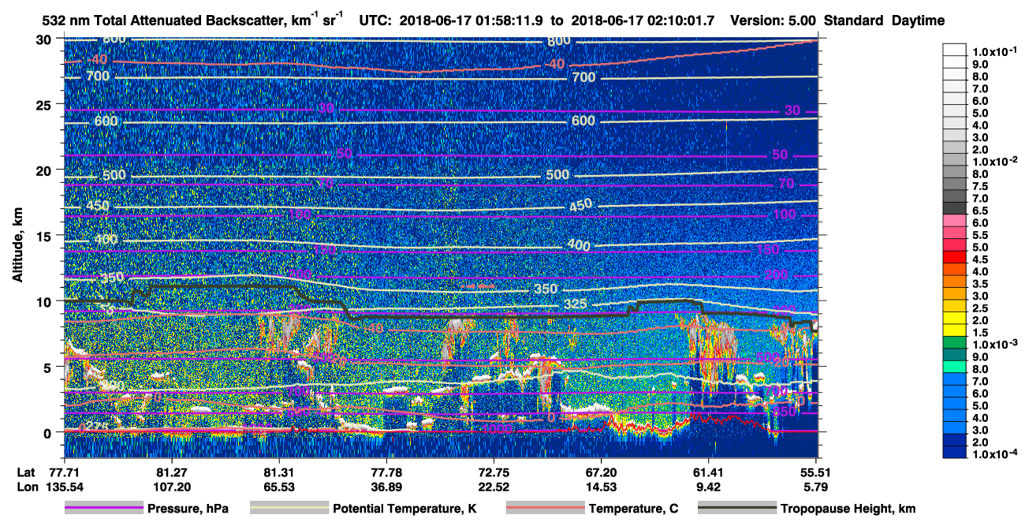Click latitude value '81.27'

(x=170, y=472)
